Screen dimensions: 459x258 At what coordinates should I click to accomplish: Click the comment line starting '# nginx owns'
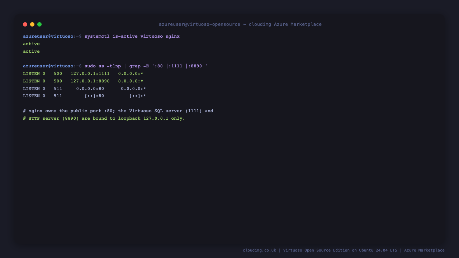tap(118, 111)
